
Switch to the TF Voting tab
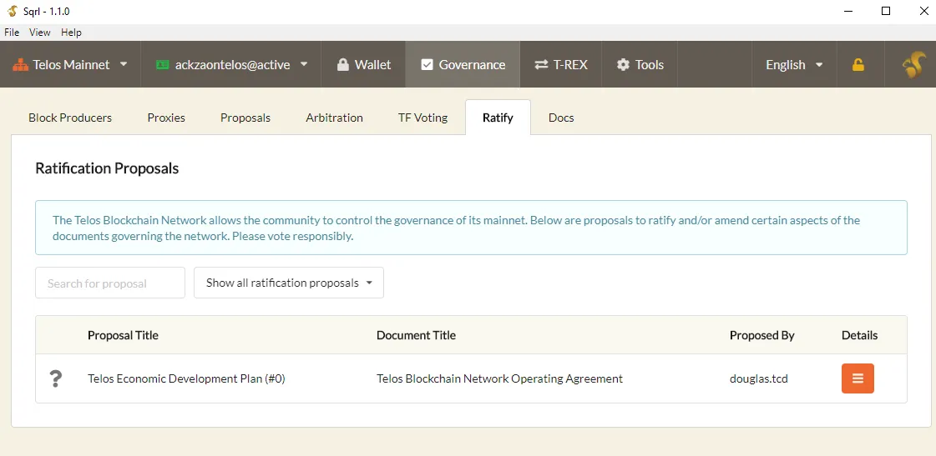[x=422, y=118]
